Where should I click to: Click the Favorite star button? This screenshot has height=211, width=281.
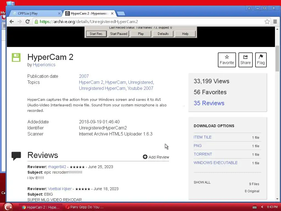pyautogui.click(x=227, y=60)
